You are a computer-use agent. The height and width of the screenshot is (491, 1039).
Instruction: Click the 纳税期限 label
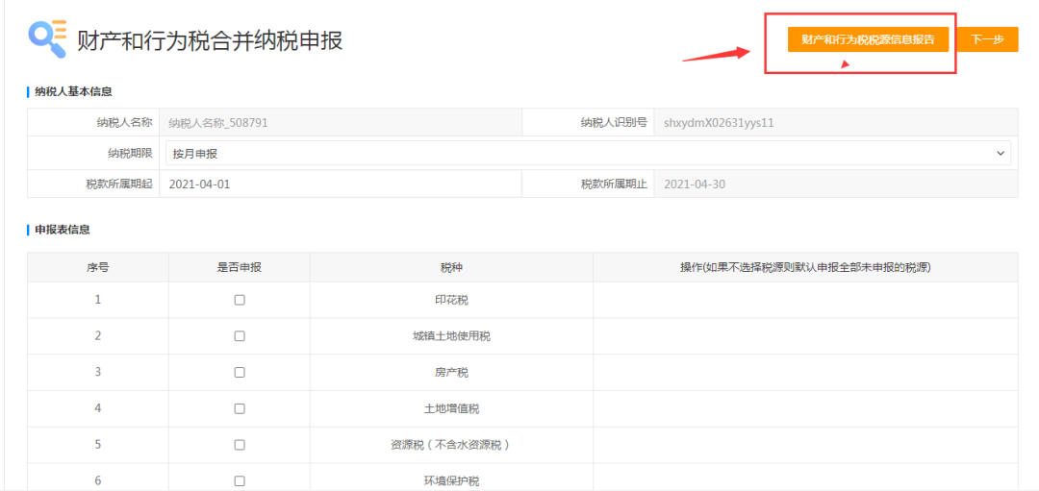point(131,153)
